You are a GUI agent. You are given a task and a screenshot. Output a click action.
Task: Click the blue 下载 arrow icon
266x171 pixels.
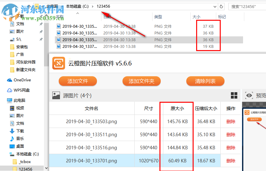coord(12,131)
